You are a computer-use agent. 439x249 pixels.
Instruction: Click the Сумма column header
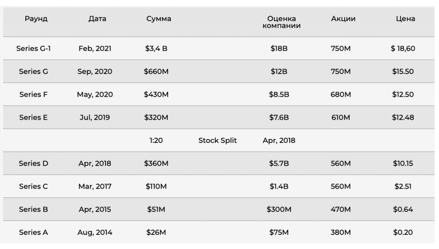click(x=159, y=19)
